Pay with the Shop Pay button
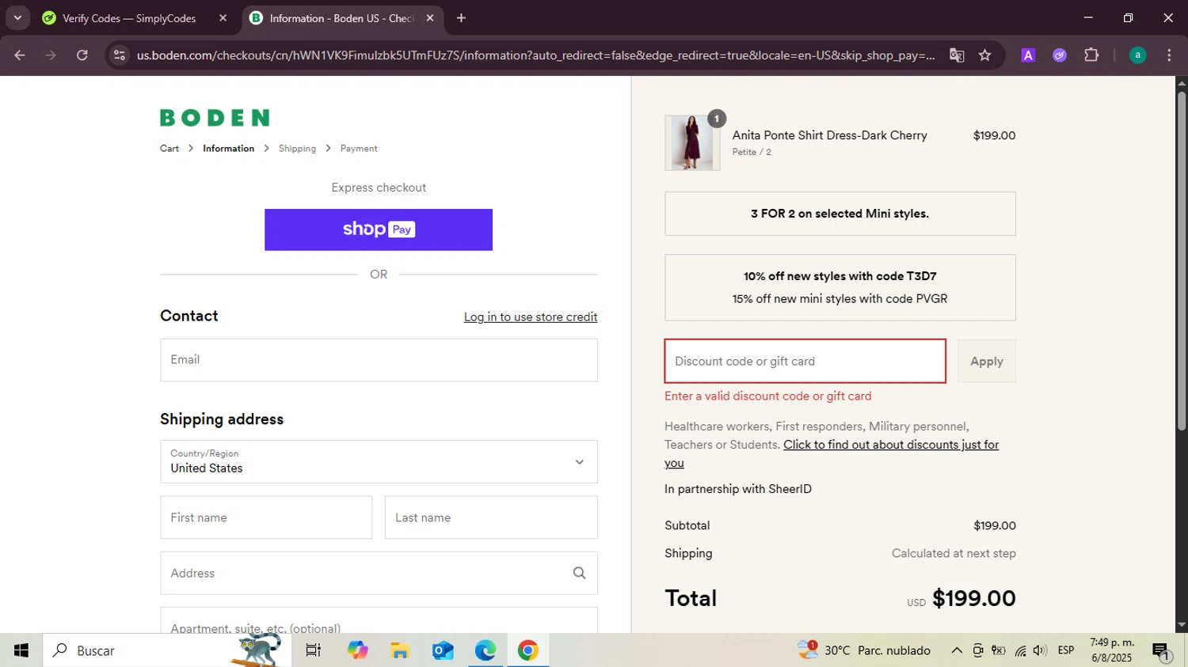1188x667 pixels. [379, 229]
